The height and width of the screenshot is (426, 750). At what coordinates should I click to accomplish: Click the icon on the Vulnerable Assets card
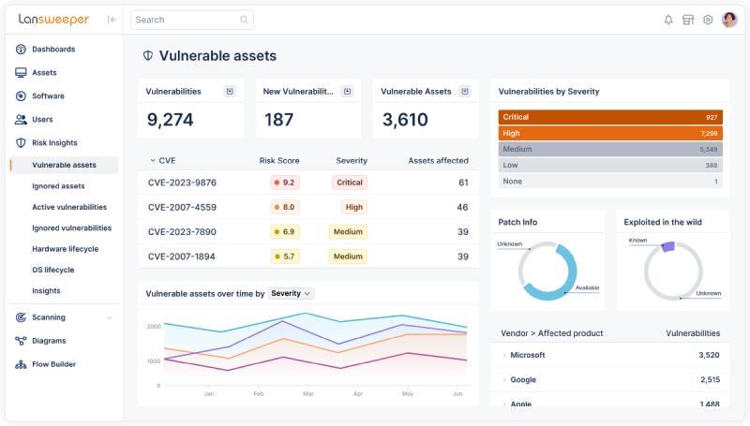pyautogui.click(x=465, y=92)
